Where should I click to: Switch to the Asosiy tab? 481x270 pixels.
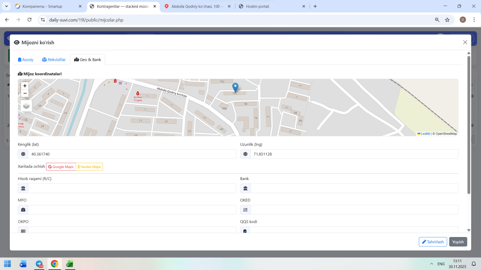[26, 60]
